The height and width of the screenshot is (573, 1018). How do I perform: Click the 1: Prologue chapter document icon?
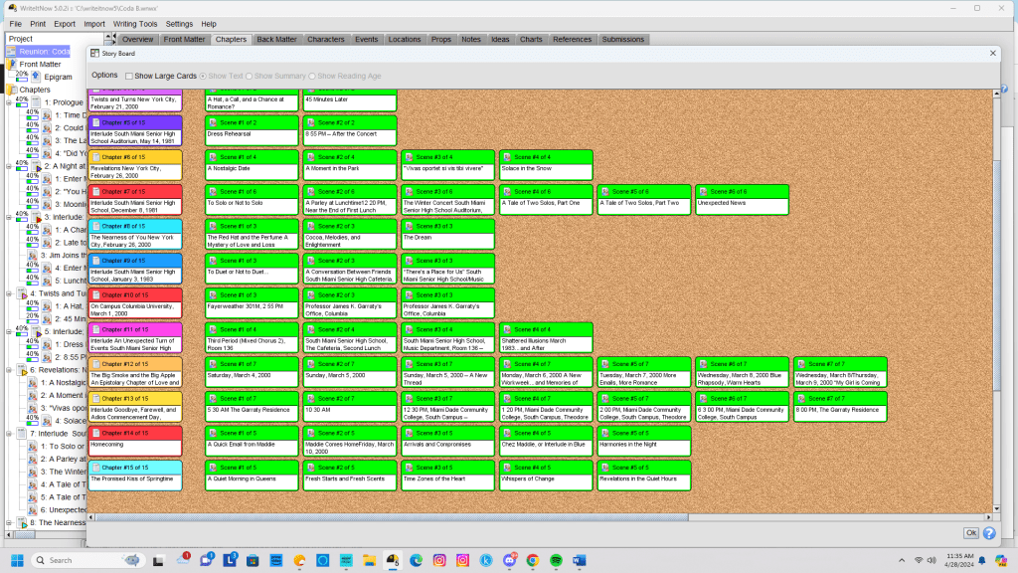[x=35, y=102]
